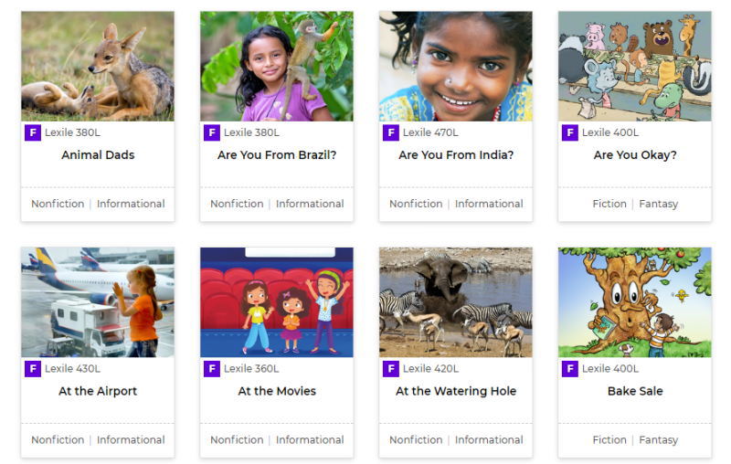731x464 pixels.
Task: Click the F level badge on Are You Okay?
Action: tap(570, 133)
